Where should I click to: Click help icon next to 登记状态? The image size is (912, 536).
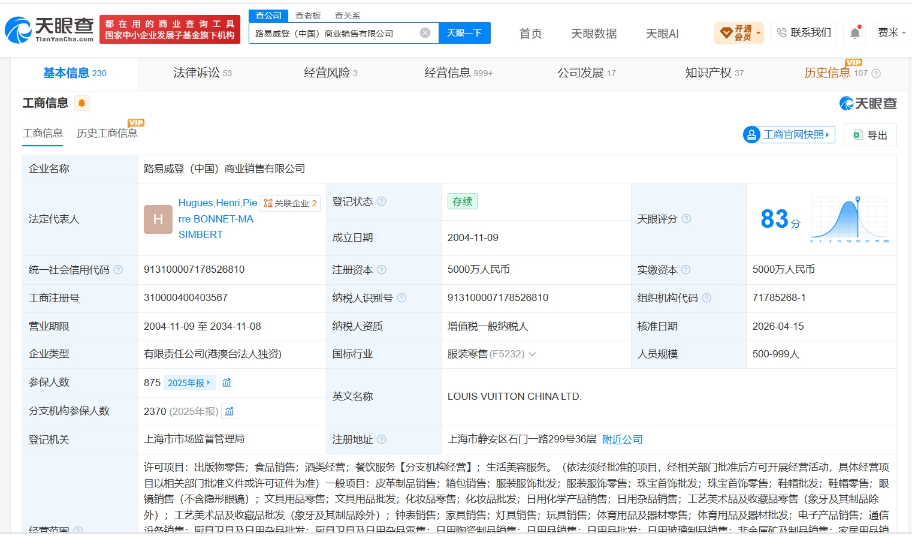[382, 201]
